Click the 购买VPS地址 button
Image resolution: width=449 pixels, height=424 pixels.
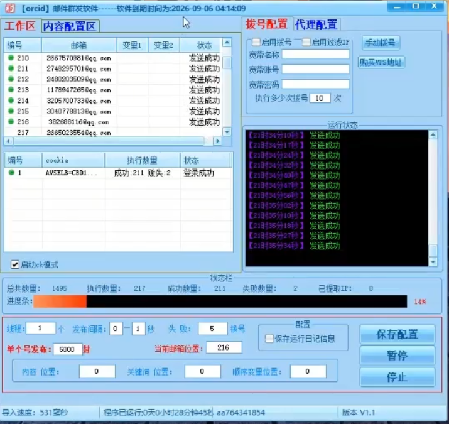point(382,63)
